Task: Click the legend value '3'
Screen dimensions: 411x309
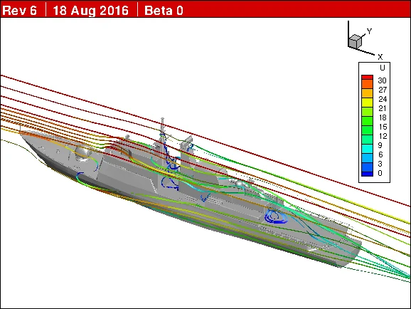Action: click(x=380, y=164)
